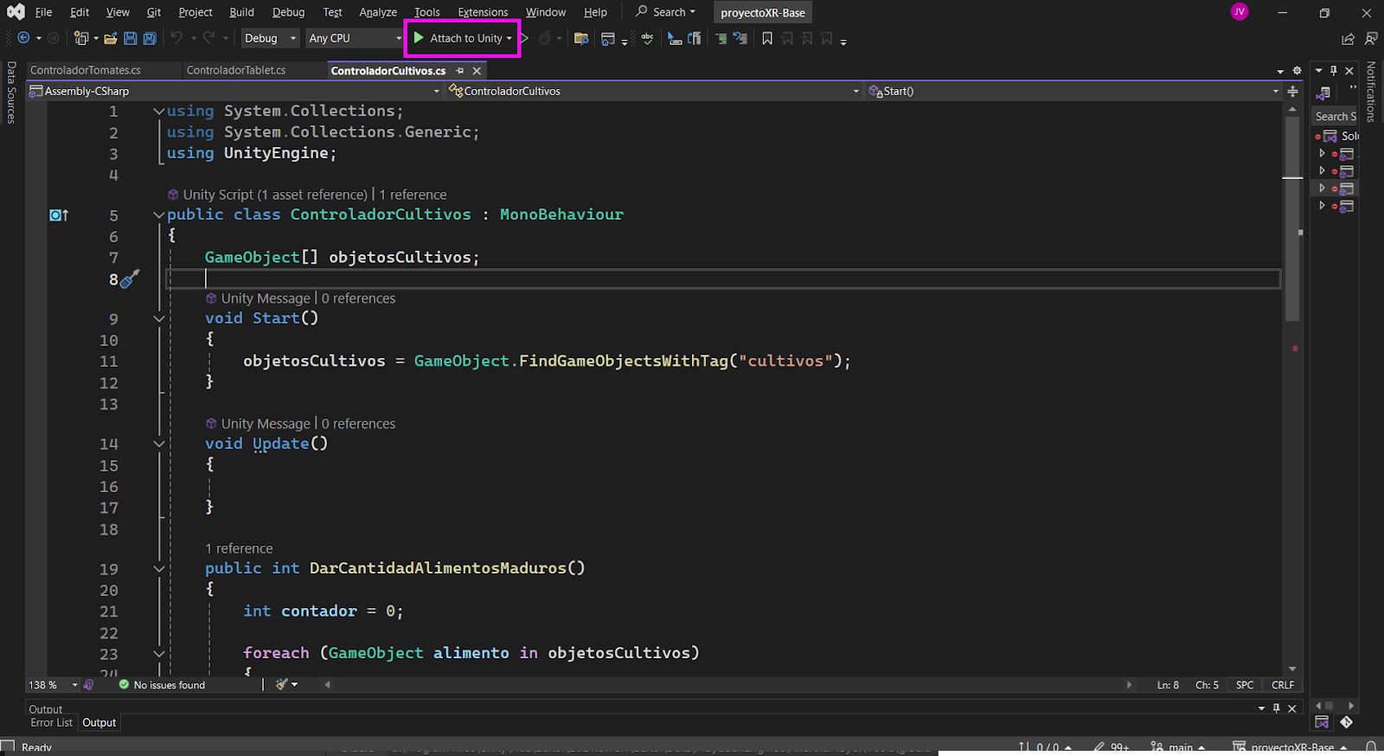The height and width of the screenshot is (756, 1384).
Task: Click the bookmark icon in toolbar
Action: coord(767,38)
